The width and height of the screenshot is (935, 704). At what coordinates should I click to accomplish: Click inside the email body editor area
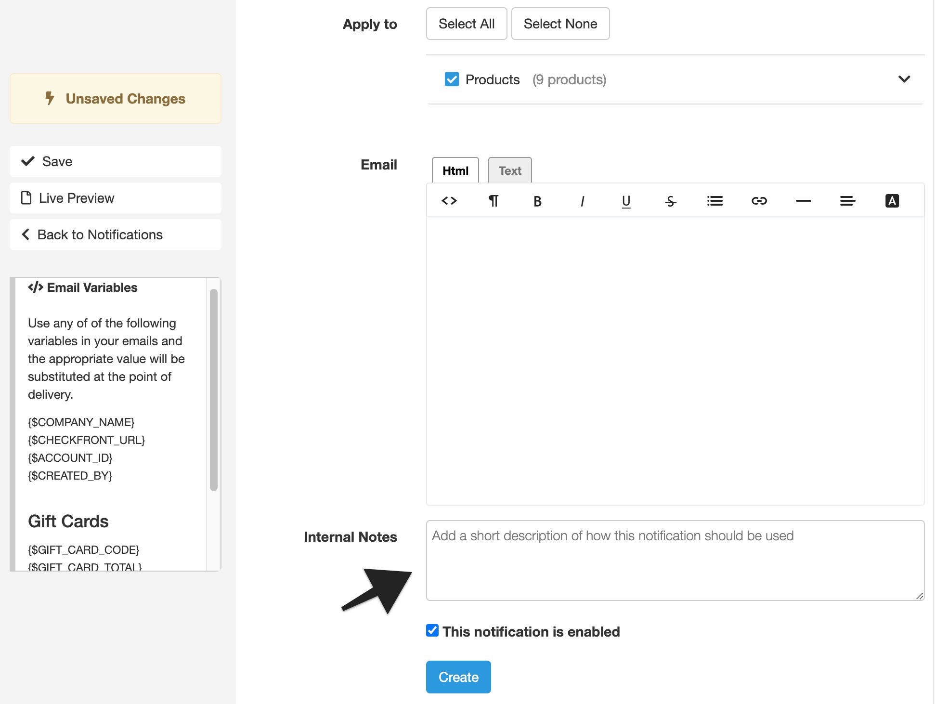tap(675, 360)
